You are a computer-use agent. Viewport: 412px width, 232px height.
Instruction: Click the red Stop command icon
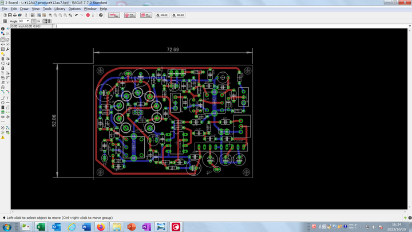click(x=88, y=15)
